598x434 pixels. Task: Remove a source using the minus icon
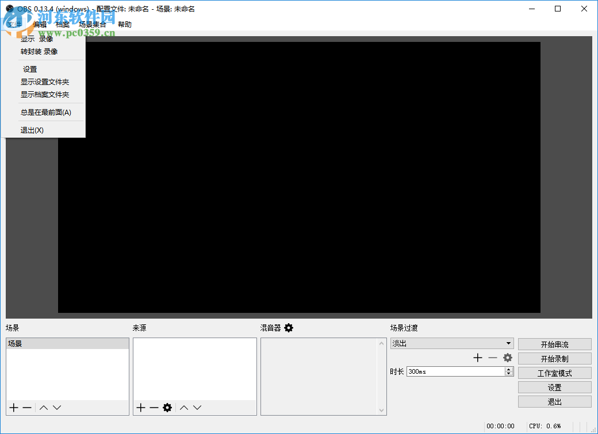[153, 407]
